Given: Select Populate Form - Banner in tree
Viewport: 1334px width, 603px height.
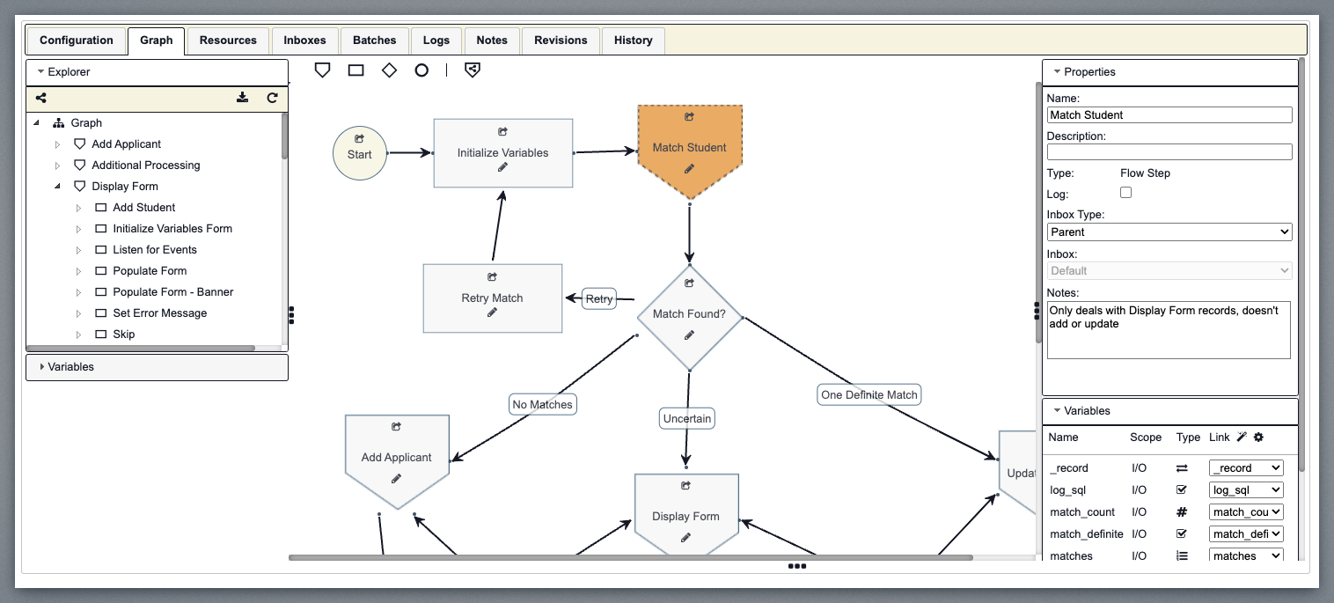Looking at the screenshot, I should point(172,292).
